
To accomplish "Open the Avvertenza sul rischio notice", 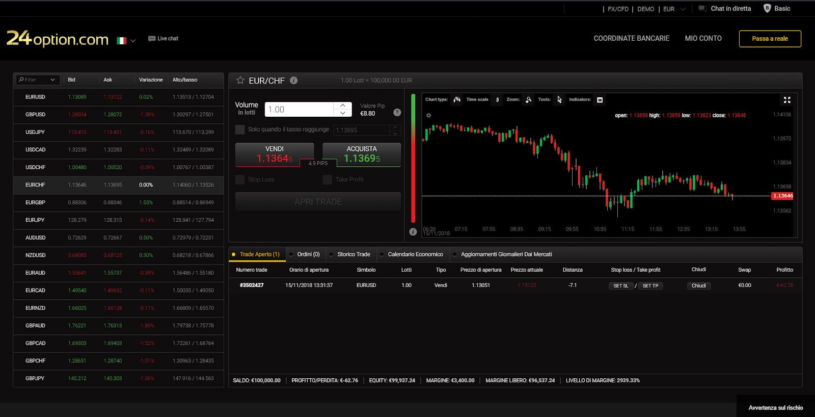I will click(776, 408).
